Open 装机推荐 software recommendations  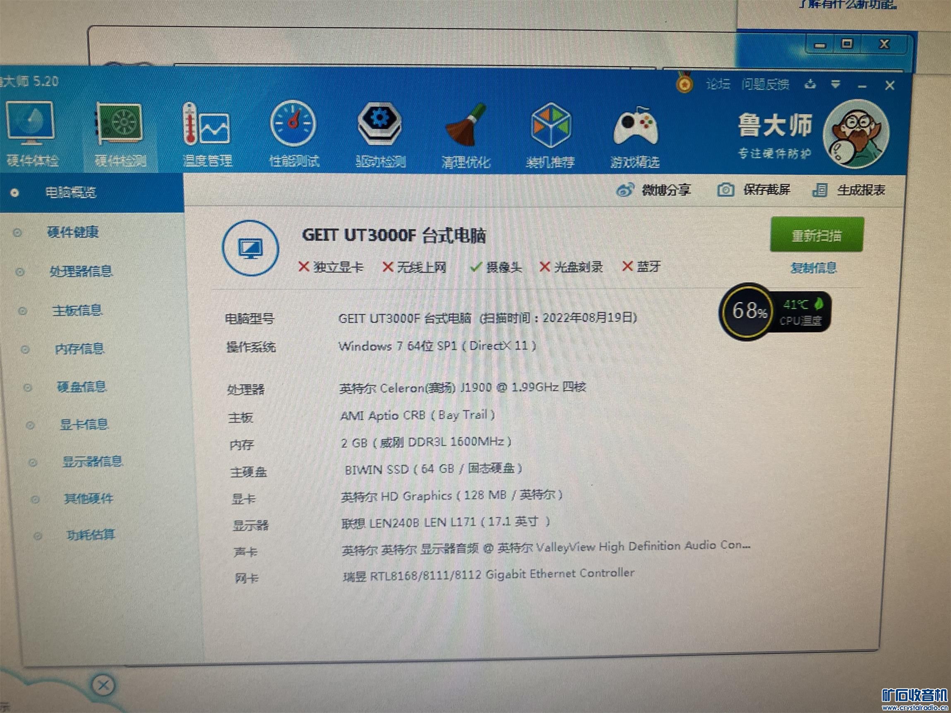[551, 136]
